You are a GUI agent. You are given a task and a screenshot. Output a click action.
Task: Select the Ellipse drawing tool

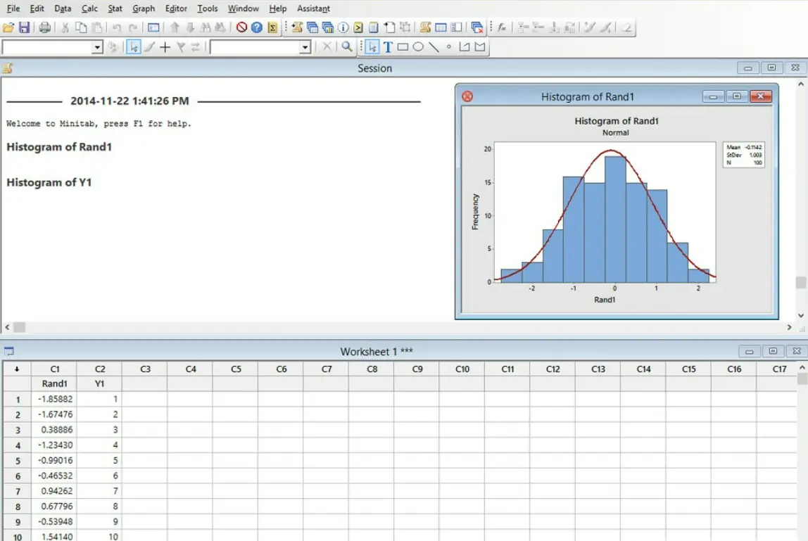click(418, 47)
